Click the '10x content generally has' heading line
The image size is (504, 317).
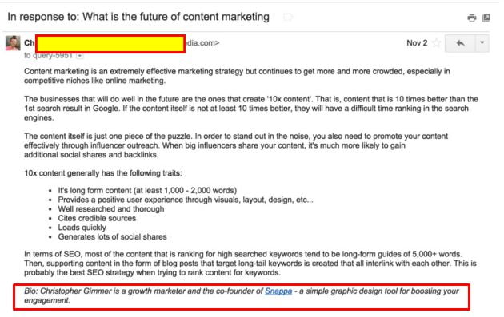(103, 173)
